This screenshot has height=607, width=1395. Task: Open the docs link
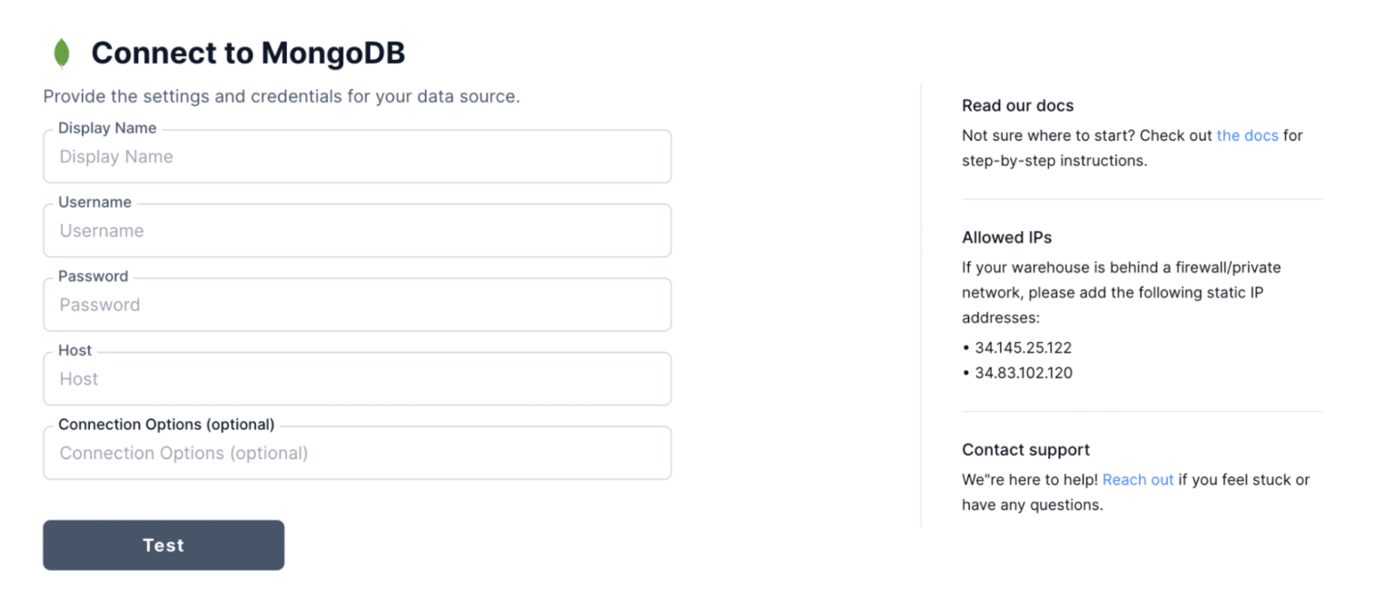[1247, 135]
